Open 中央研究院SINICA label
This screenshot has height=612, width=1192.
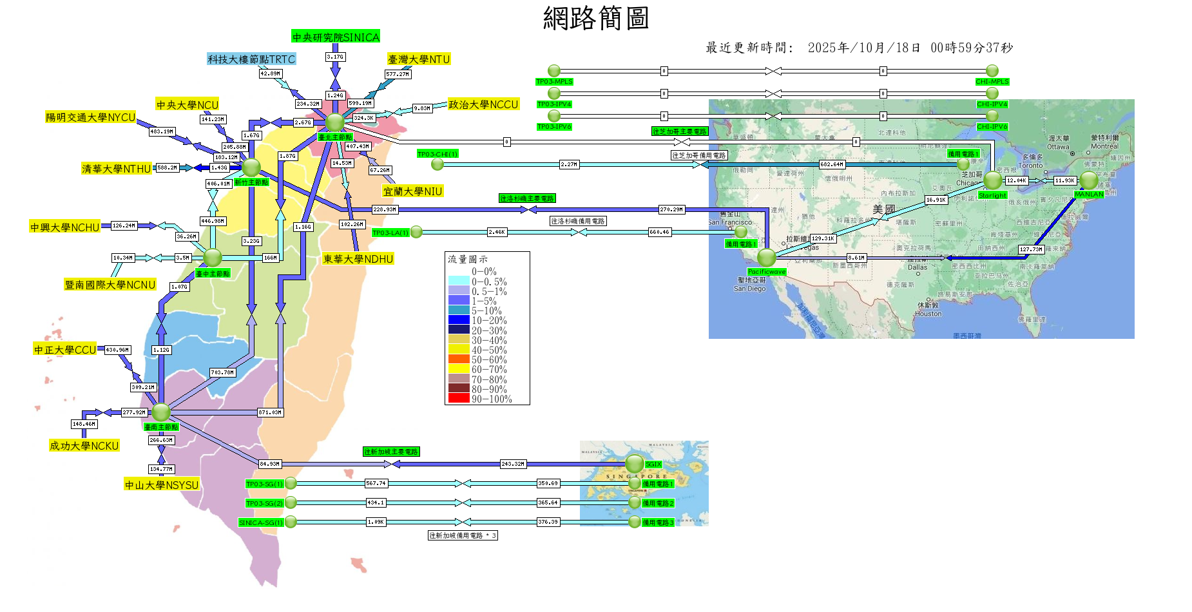pyautogui.click(x=336, y=37)
